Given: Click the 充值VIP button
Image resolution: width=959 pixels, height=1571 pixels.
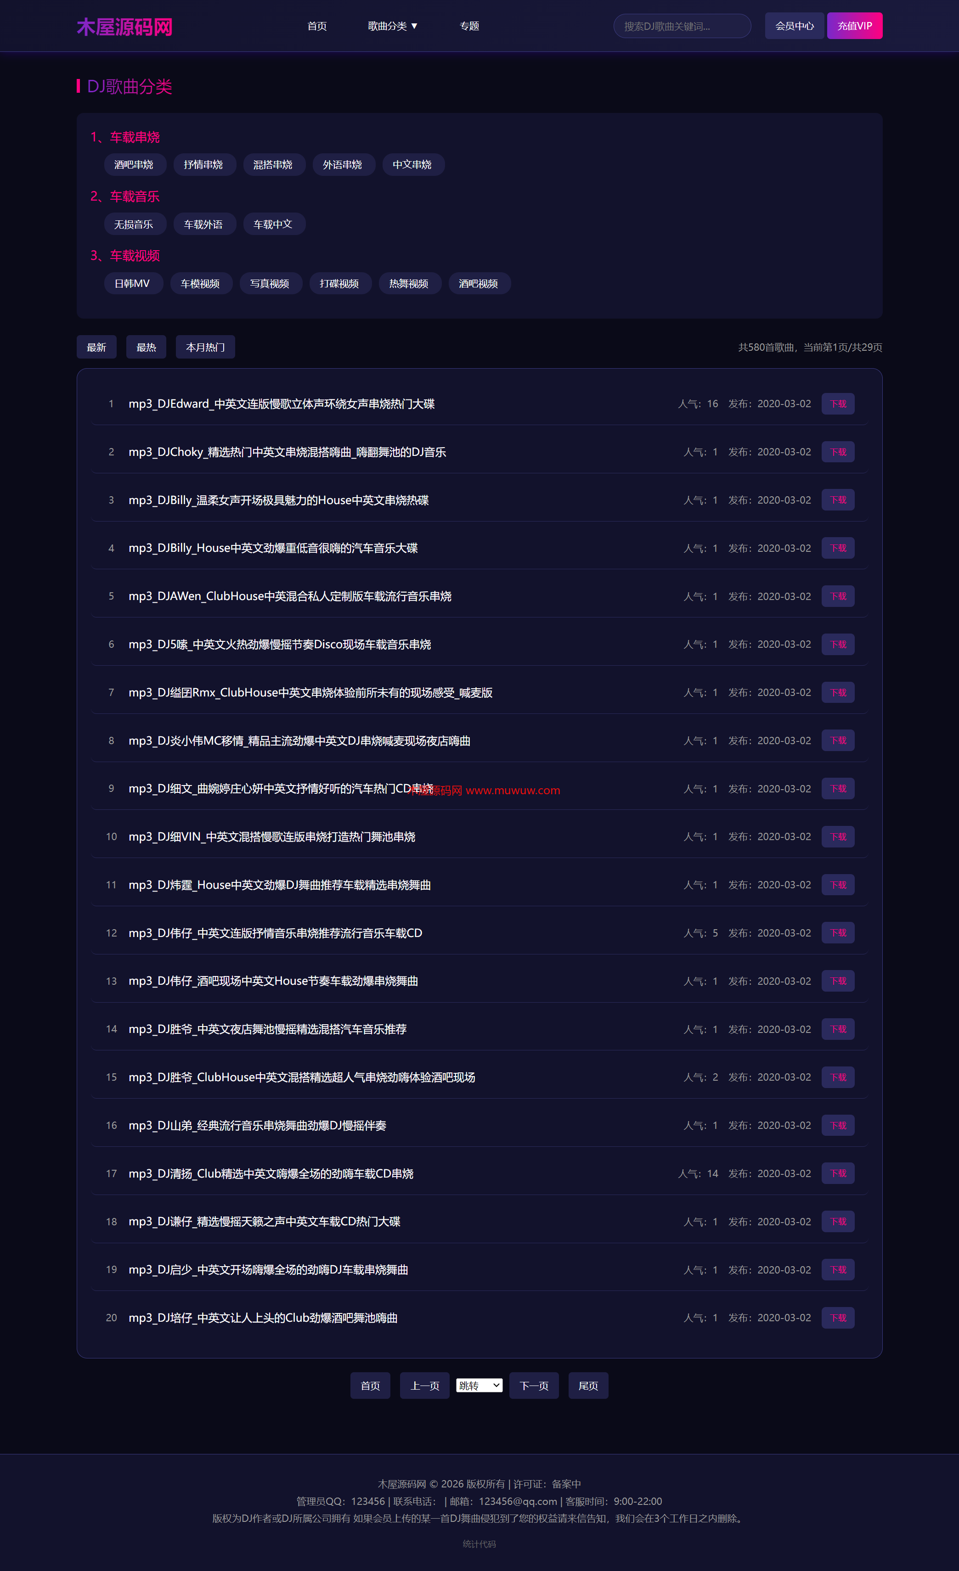Looking at the screenshot, I should (x=854, y=26).
